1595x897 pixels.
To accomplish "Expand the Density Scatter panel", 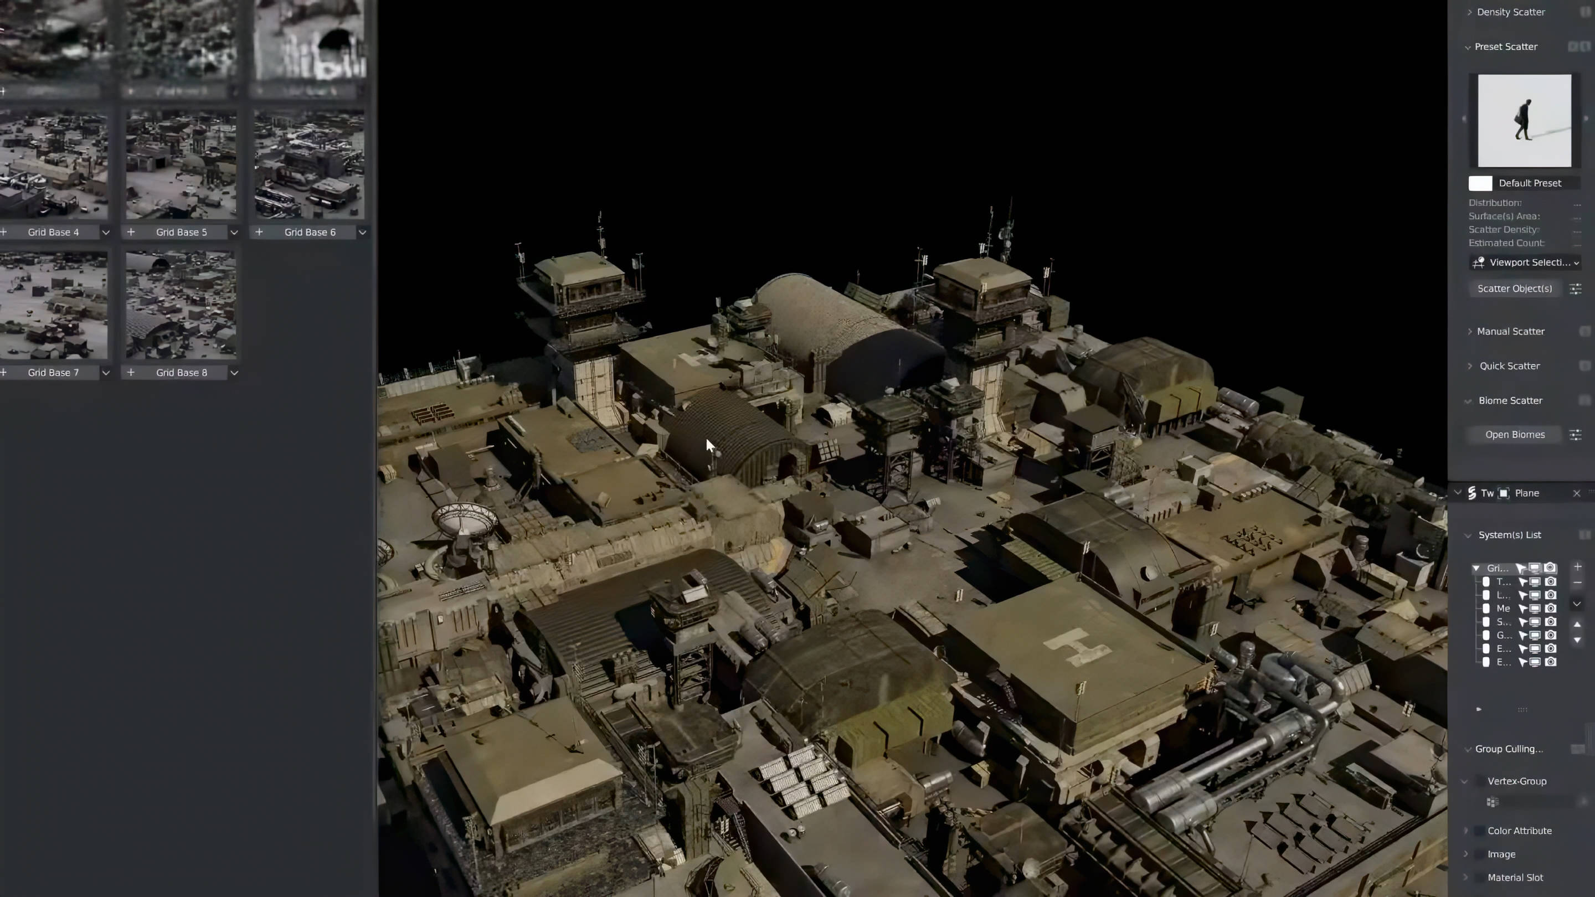I will click(x=1470, y=12).
